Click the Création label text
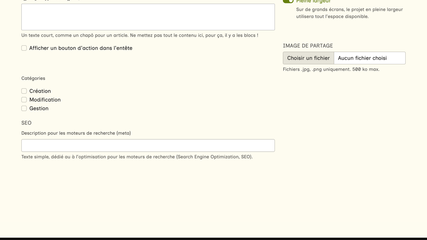Viewport: 427px width, 240px height. tap(40, 91)
